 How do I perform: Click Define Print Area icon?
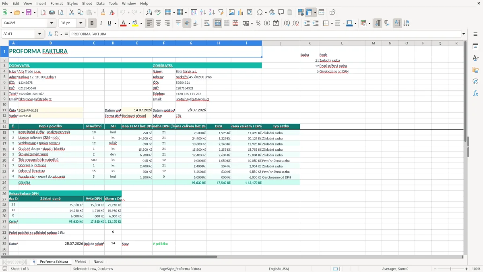(x=301, y=12)
